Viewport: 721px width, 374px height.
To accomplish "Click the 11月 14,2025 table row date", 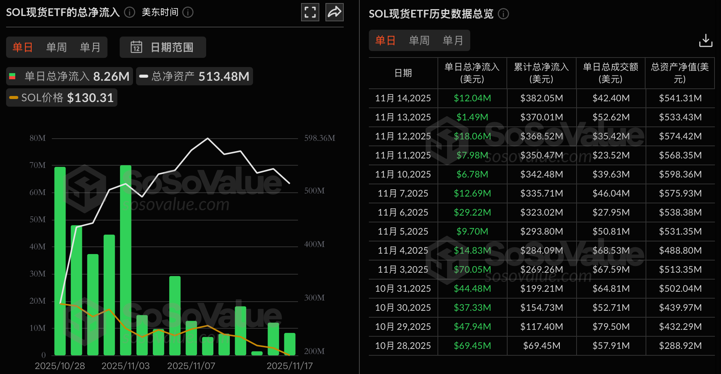I will coord(403,98).
